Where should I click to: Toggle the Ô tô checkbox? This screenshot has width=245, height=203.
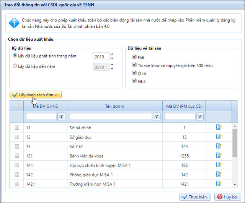pyautogui.click(x=134, y=73)
